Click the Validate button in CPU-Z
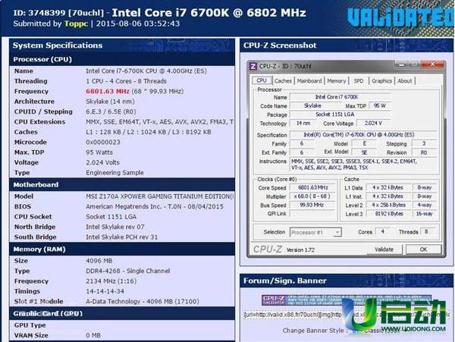 (384, 249)
